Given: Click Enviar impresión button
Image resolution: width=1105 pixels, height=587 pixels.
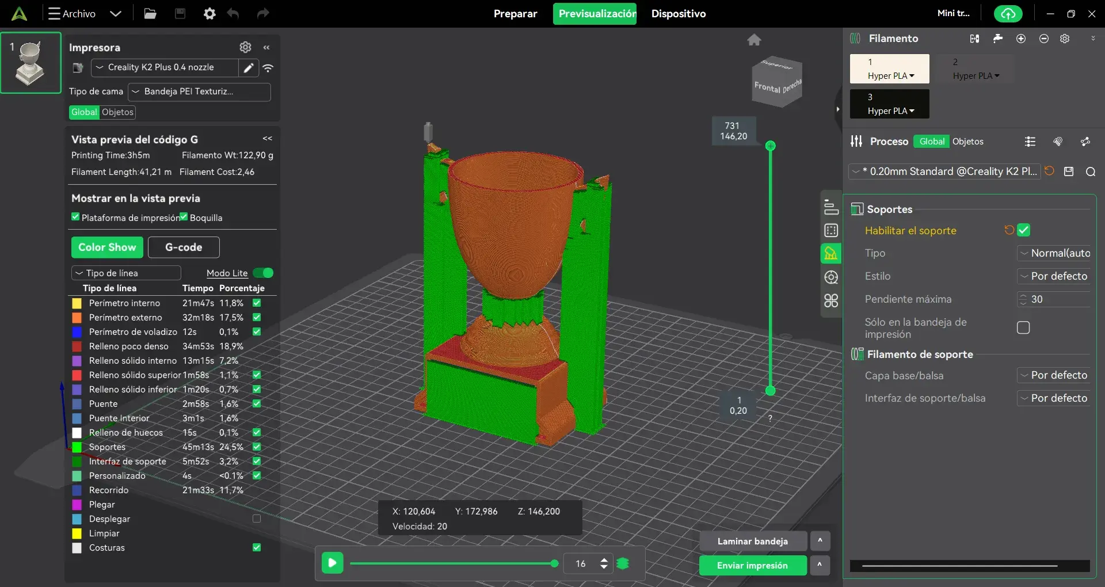Looking at the screenshot, I should coord(753,565).
